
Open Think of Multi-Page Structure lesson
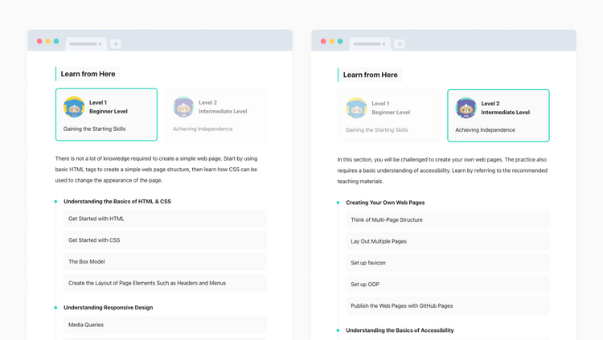click(448, 219)
